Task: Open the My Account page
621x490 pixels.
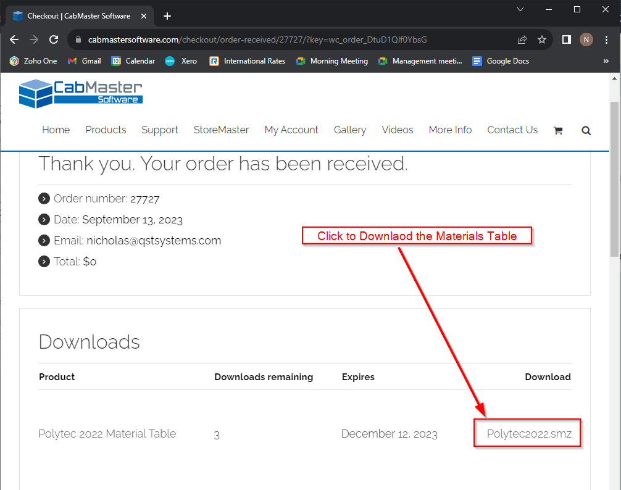Action: coord(291,130)
